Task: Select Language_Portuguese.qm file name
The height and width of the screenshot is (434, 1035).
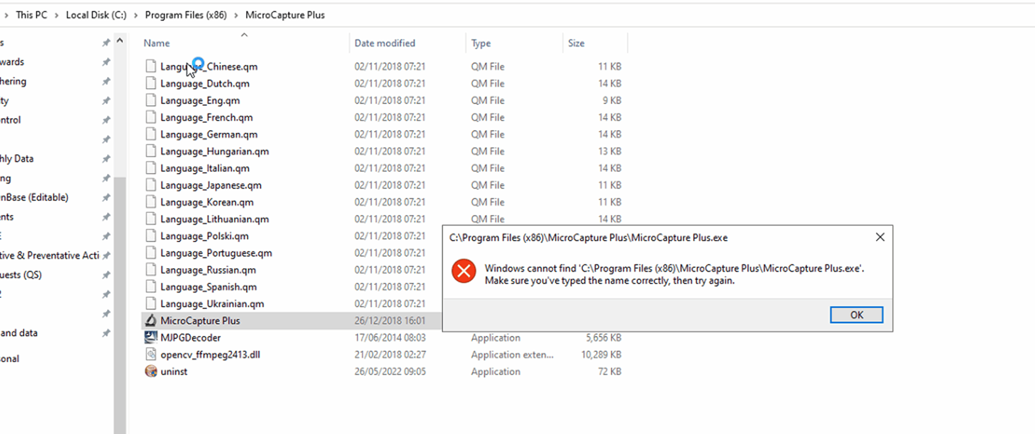Action: tap(216, 253)
